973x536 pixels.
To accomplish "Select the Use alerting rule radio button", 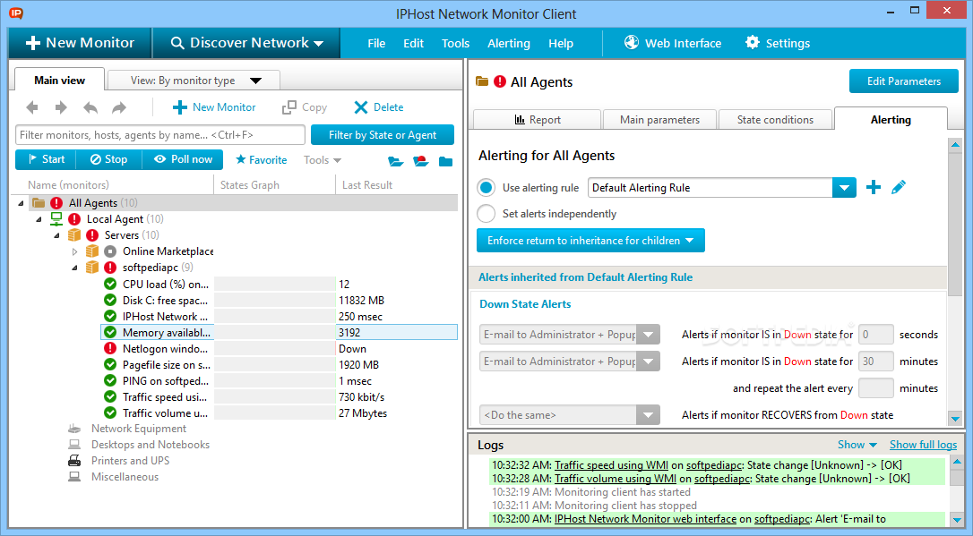I will click(x=486, y=187).
